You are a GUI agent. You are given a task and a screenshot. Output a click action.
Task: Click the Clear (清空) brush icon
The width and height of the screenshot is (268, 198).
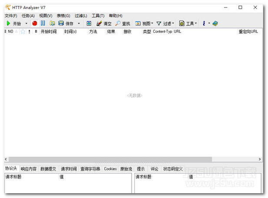point(99,23)
